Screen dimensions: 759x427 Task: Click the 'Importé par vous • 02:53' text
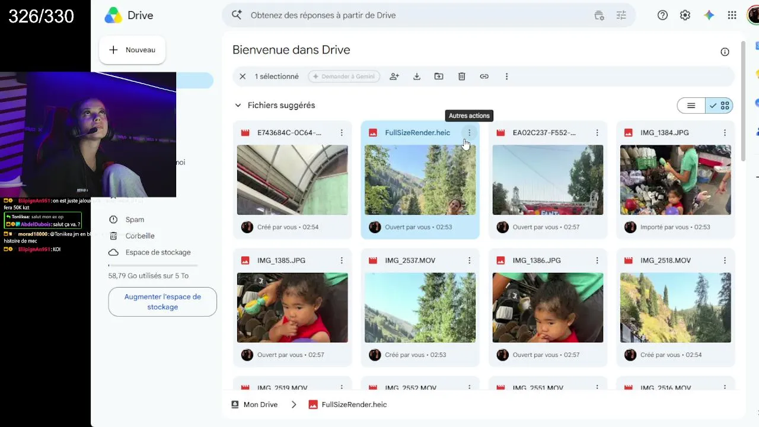pyautogui.click(x=675, y=227)
